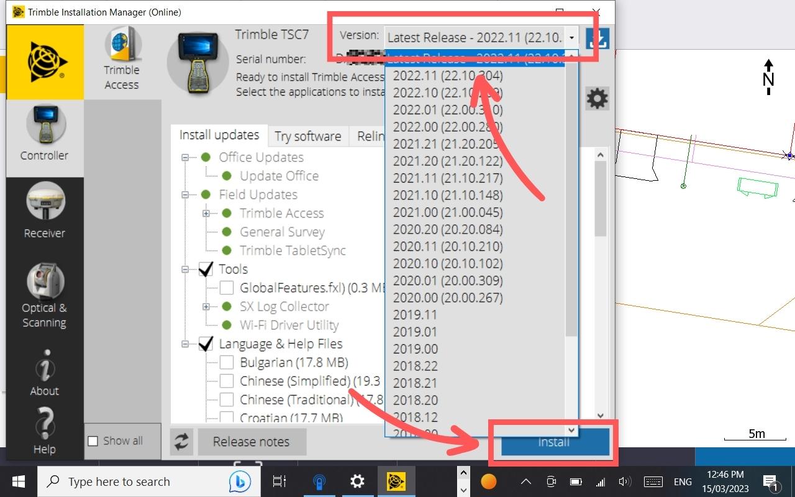
Task: Click the Trimble TabletSync tree item
Action: (x=293, y=250)
